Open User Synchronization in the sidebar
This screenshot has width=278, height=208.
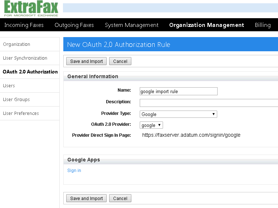click(x=29, y=58)
